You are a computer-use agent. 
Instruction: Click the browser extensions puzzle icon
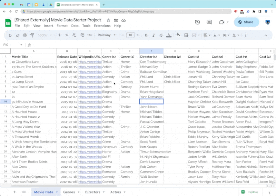[x=254, y=11]
